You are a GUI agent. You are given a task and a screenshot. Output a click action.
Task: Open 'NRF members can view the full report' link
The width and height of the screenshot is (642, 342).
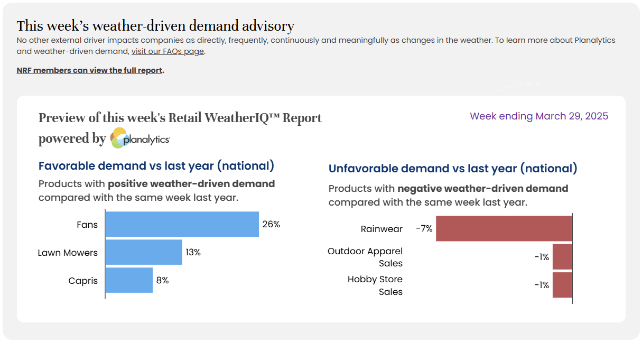pyautogui.click(x=89, y=70)
